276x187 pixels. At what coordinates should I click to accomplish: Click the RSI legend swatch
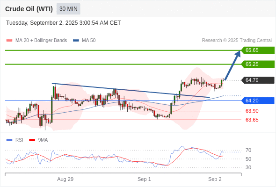9,140
